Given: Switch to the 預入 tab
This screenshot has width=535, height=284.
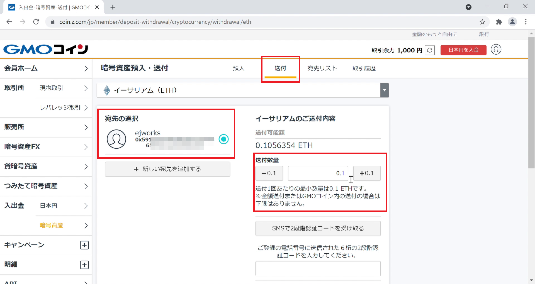Looking at the screenshot, I should coord(238,68).
